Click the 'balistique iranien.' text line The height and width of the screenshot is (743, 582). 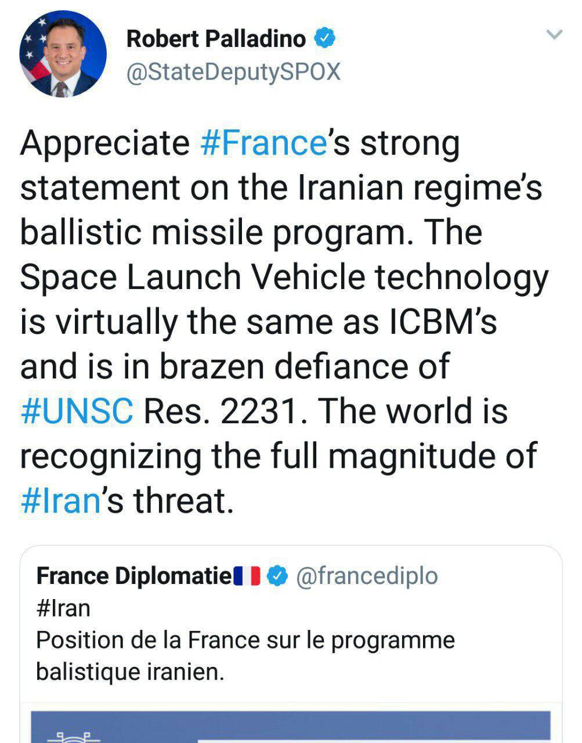(x=129, y=672)
